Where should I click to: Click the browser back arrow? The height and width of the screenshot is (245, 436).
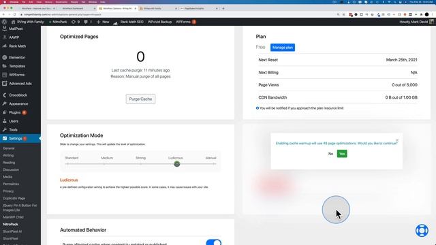click(x=3, y=14)
